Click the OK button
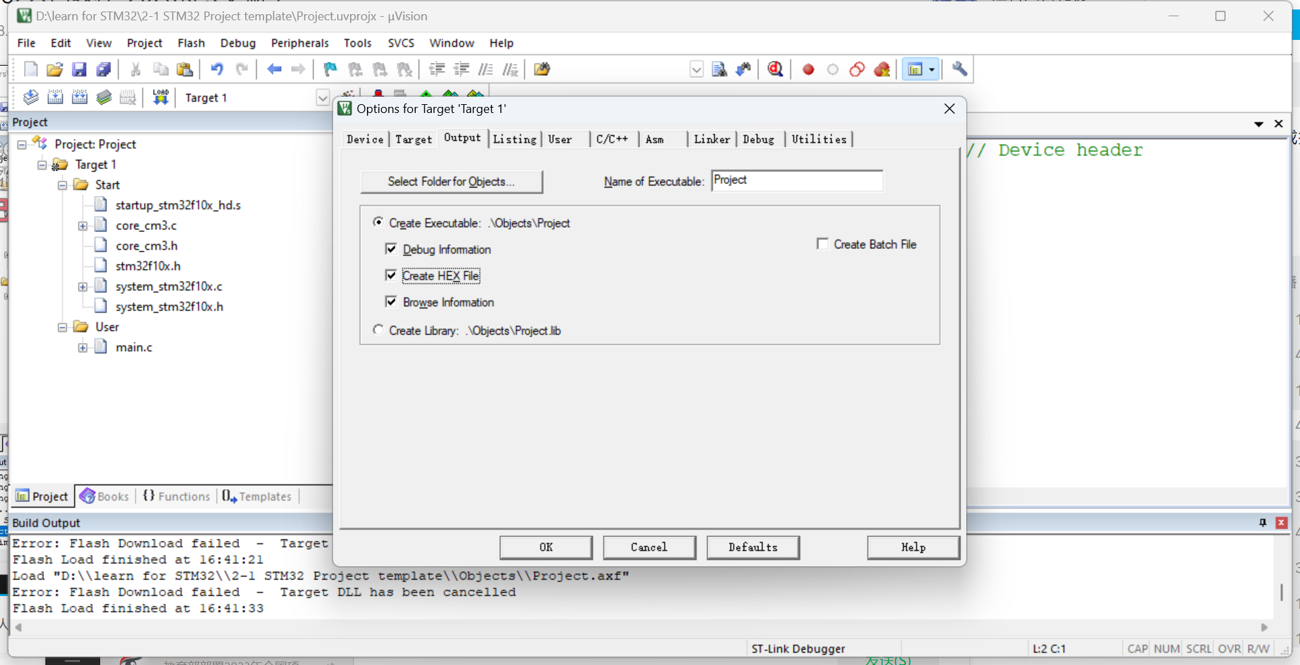This screenshot has height=665, width=1300. (546, 547)
